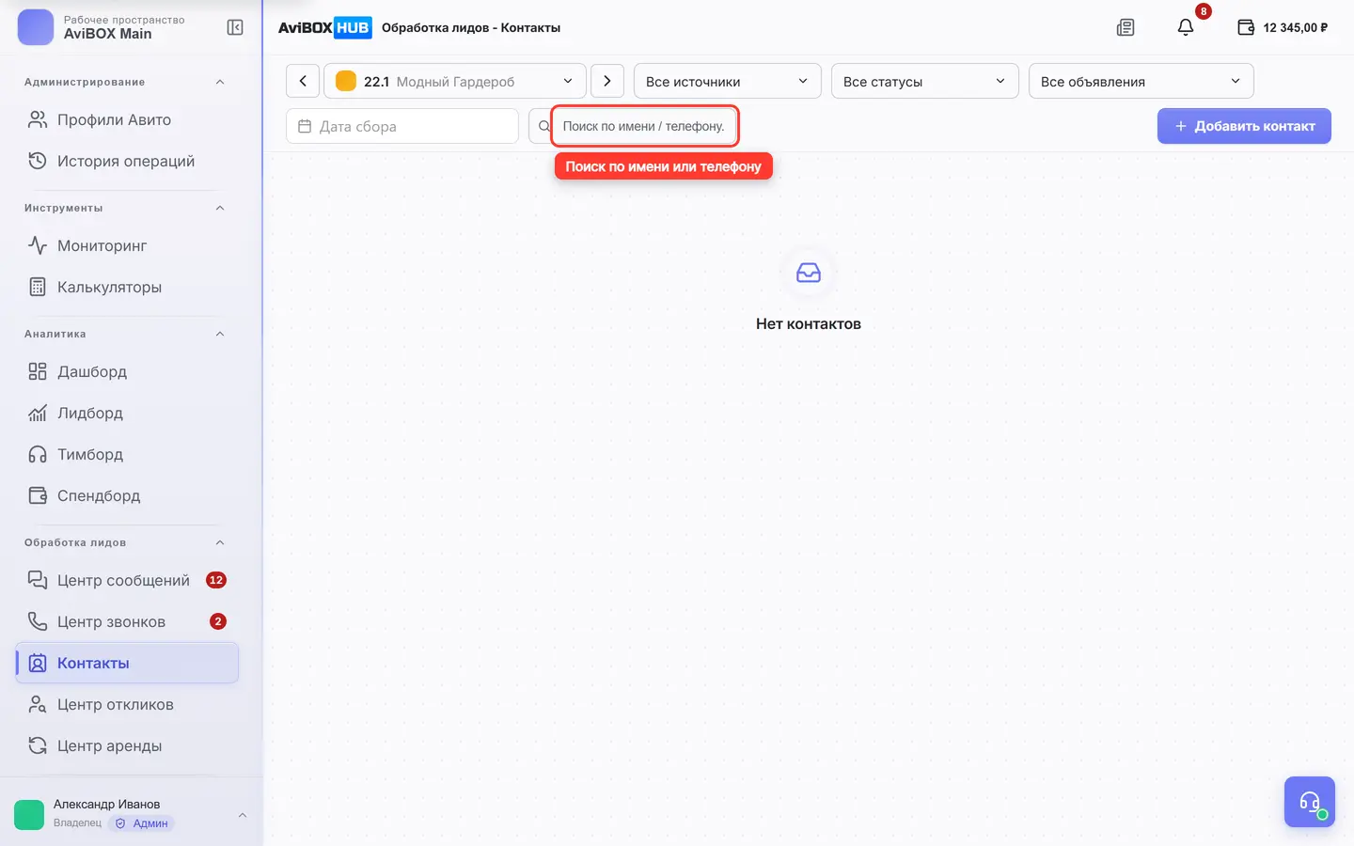Click the Обработка лидов - Контакты page title

click(x=471, y=27)
